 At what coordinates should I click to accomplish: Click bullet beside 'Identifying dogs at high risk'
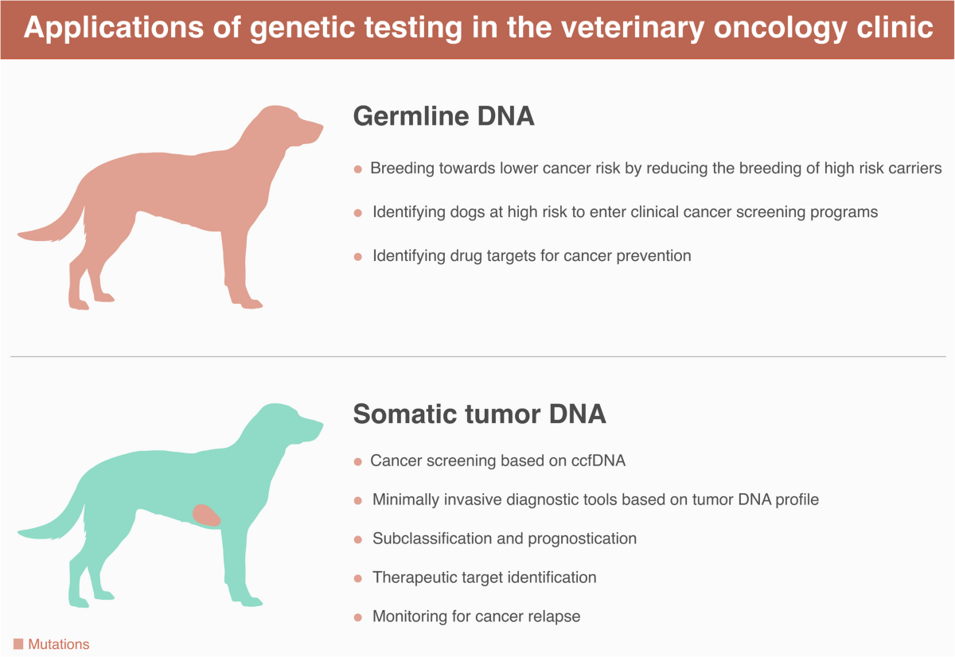pyautogui.click(x=358, y=213)
